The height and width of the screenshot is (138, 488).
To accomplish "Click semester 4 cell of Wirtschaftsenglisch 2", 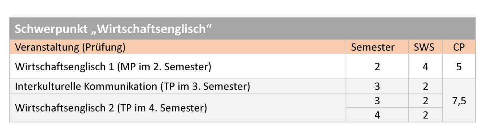I will click(377, 115).
